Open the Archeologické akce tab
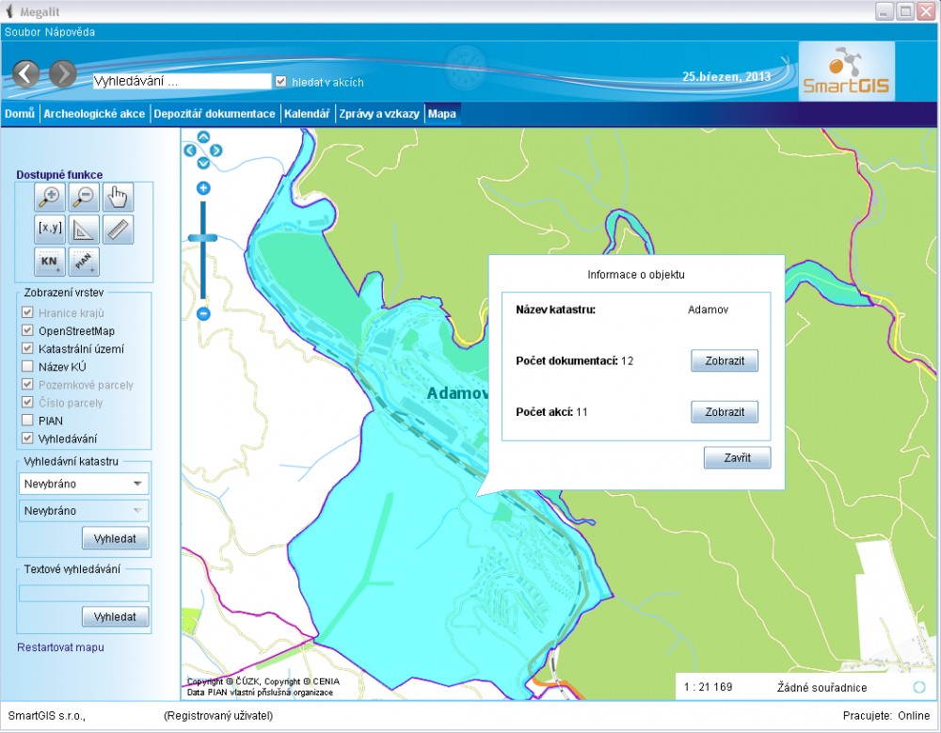This screenshot has height=733, width=941. (x=94, y=114)
